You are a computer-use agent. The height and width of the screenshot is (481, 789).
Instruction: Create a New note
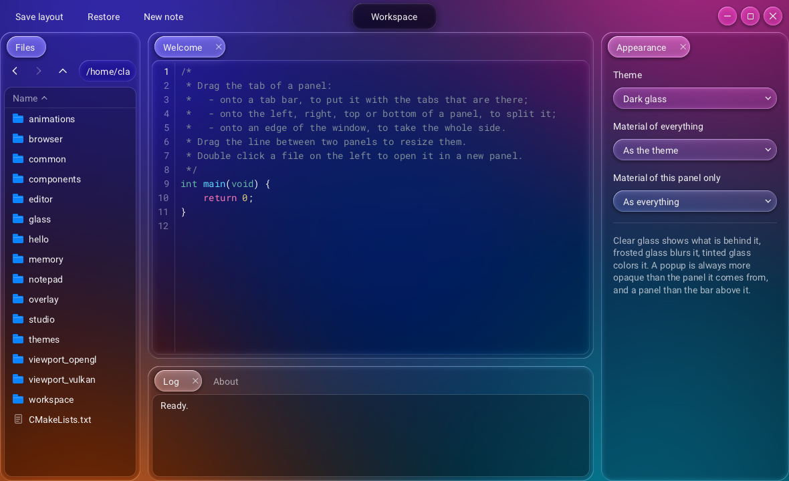(164, 17)
